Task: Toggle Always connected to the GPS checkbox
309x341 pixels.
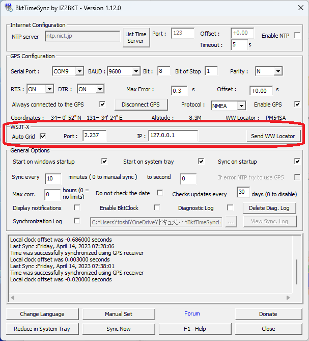Action: tap(102, 104)
